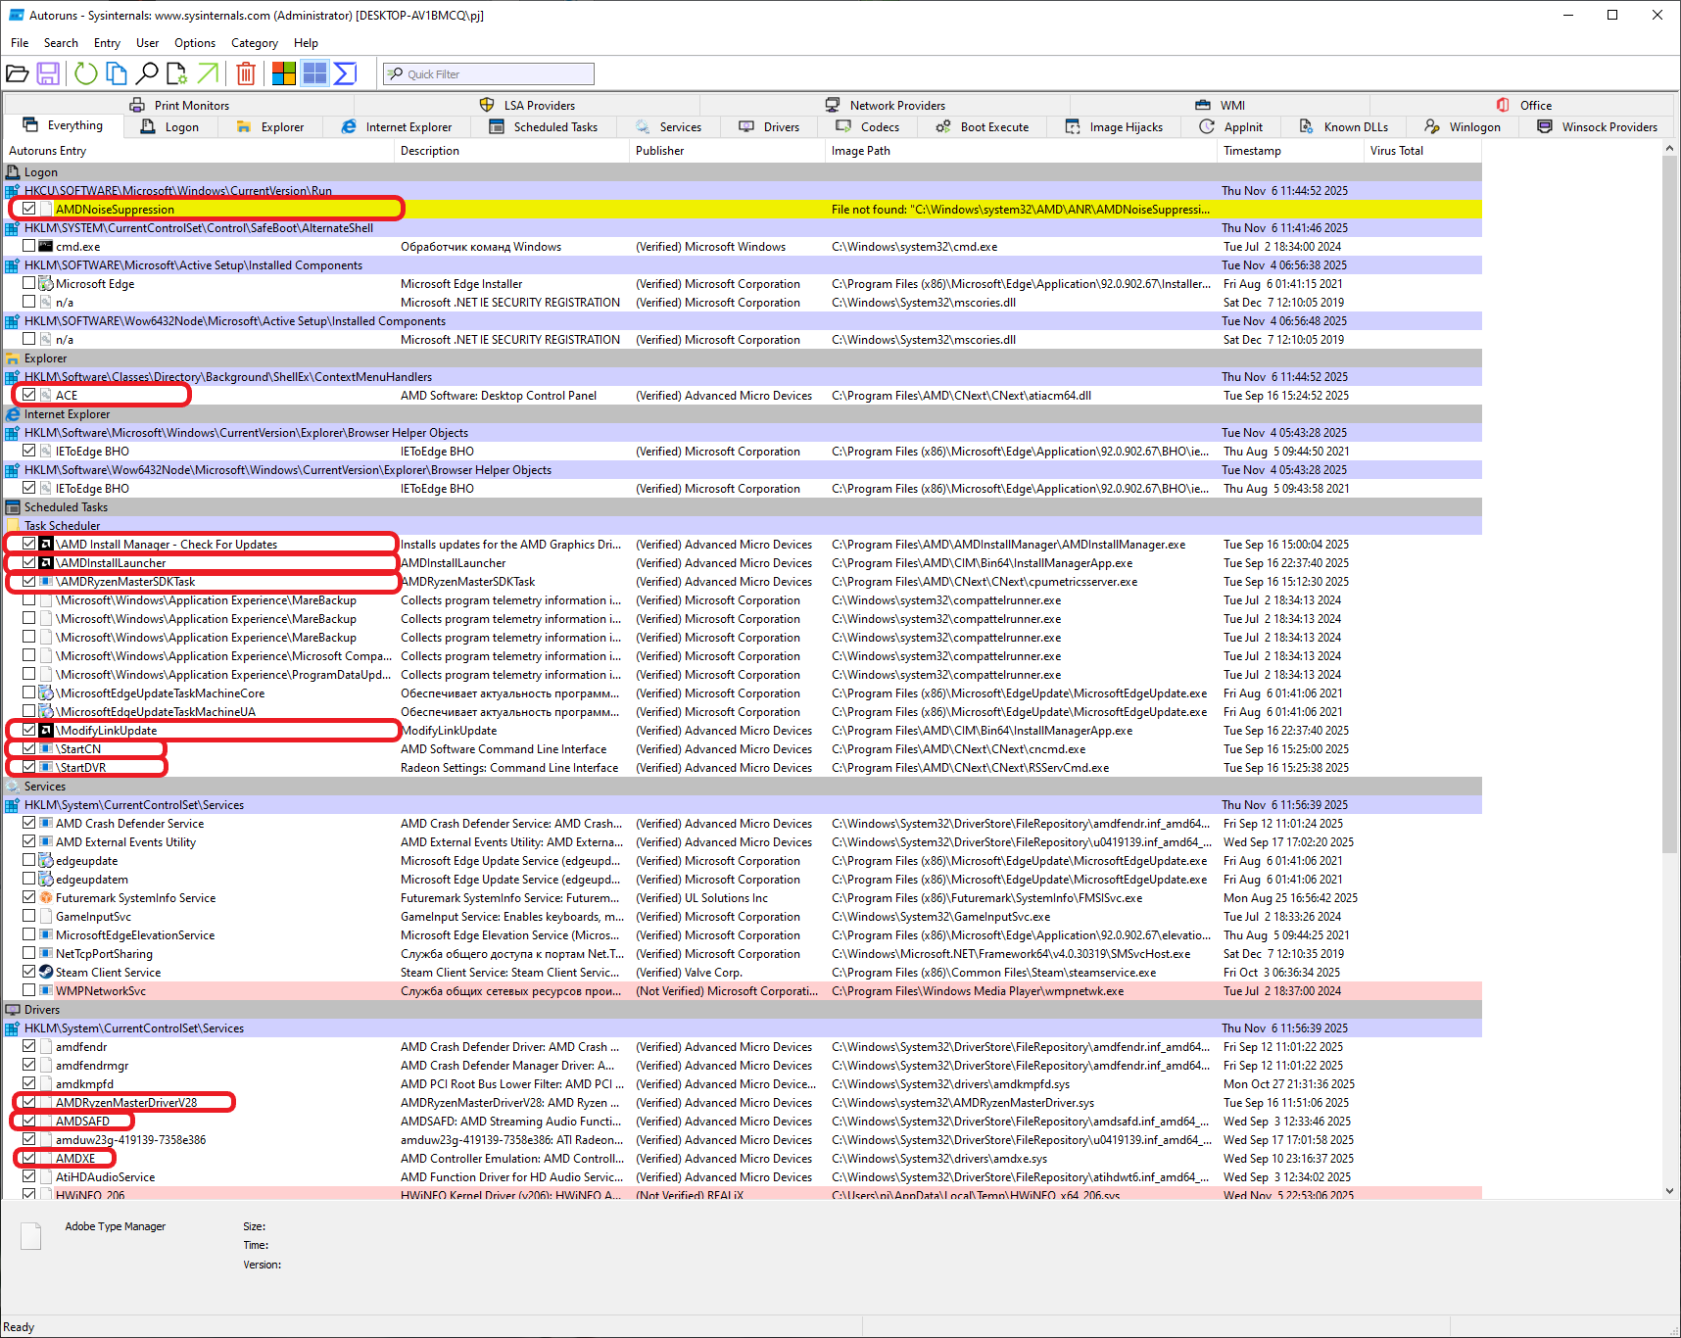Click the cmd.exe entry icon
The width and height of the screenshot is (1681, 1338).
click(46, 247)
